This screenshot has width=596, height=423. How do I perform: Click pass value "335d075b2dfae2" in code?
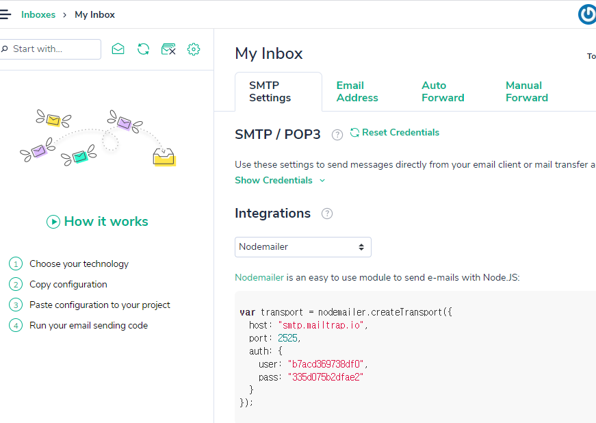click(x=326, y=377)
